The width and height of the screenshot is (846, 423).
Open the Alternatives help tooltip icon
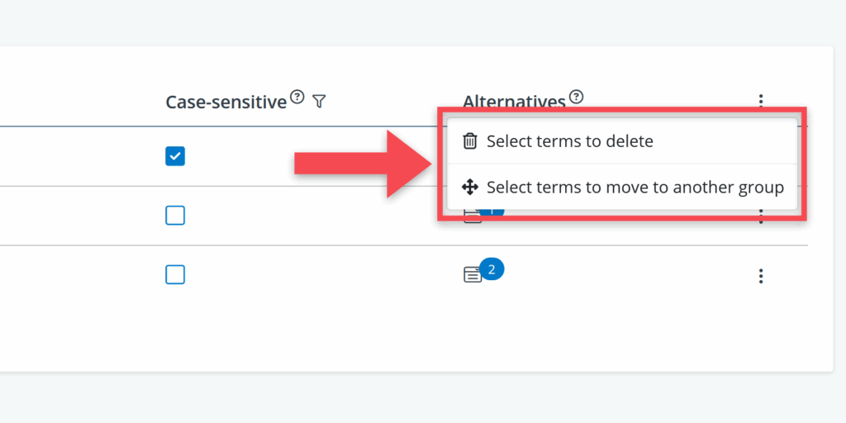click(577, 97)
